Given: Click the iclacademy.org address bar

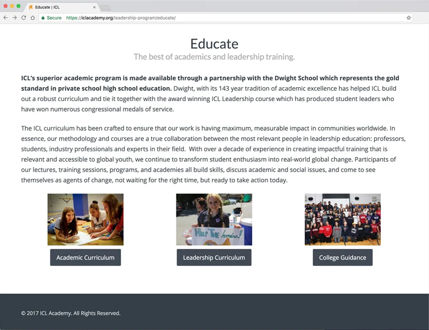Looking at the screenshot, I should pos(226,18).
